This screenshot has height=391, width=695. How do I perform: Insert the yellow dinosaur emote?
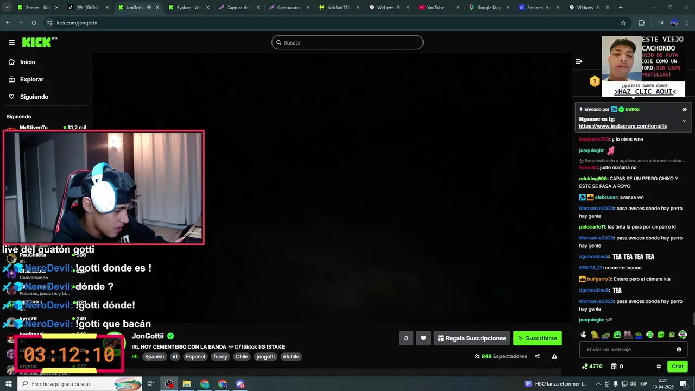pyautogui.click(x=595, y=335)
